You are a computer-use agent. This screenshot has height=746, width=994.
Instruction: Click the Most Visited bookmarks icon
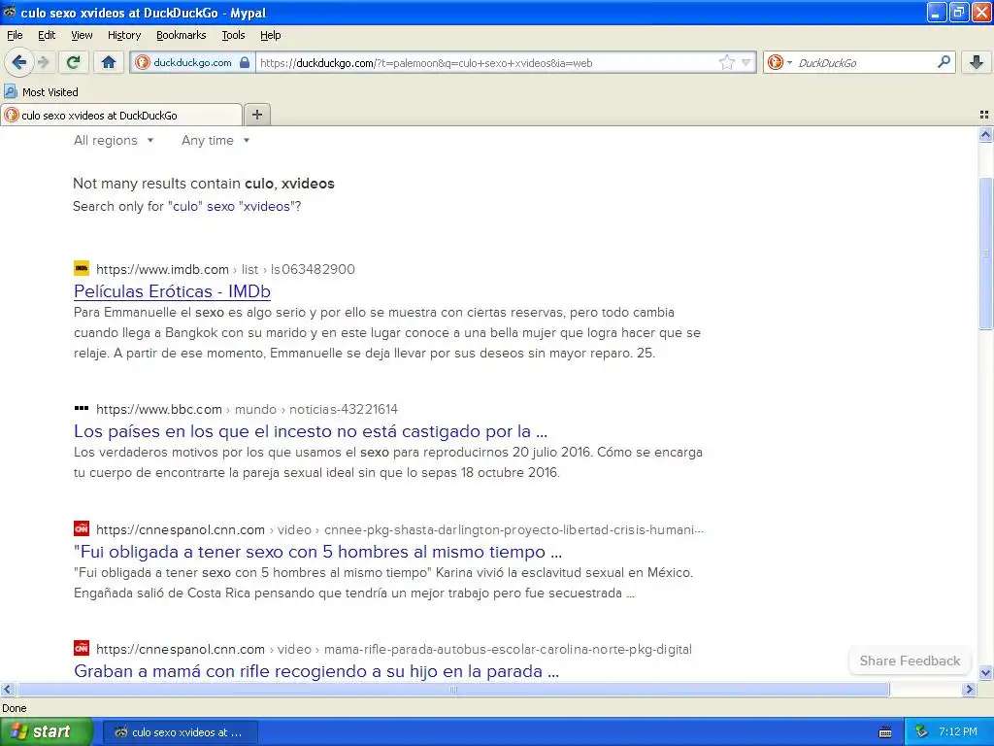point(10,92)
